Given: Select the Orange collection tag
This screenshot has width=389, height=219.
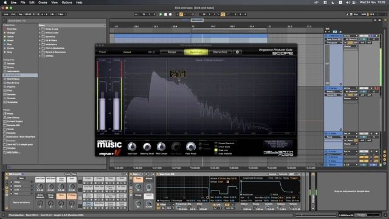Looking at the screenshot, I should coord(11,33).
